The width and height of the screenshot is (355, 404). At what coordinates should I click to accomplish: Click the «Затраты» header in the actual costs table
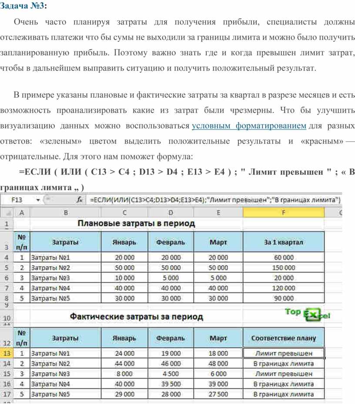point(66,338)
